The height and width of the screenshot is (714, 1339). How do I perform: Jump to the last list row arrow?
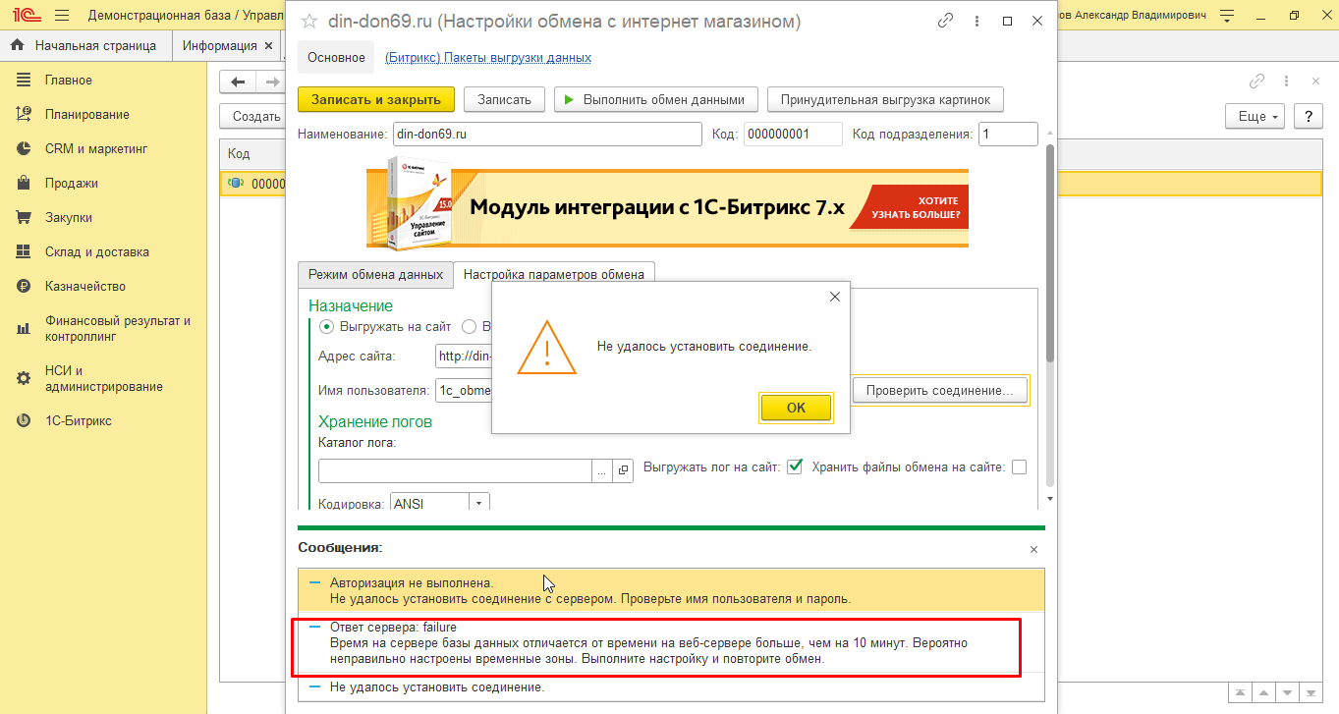(x=1311, y=691)
